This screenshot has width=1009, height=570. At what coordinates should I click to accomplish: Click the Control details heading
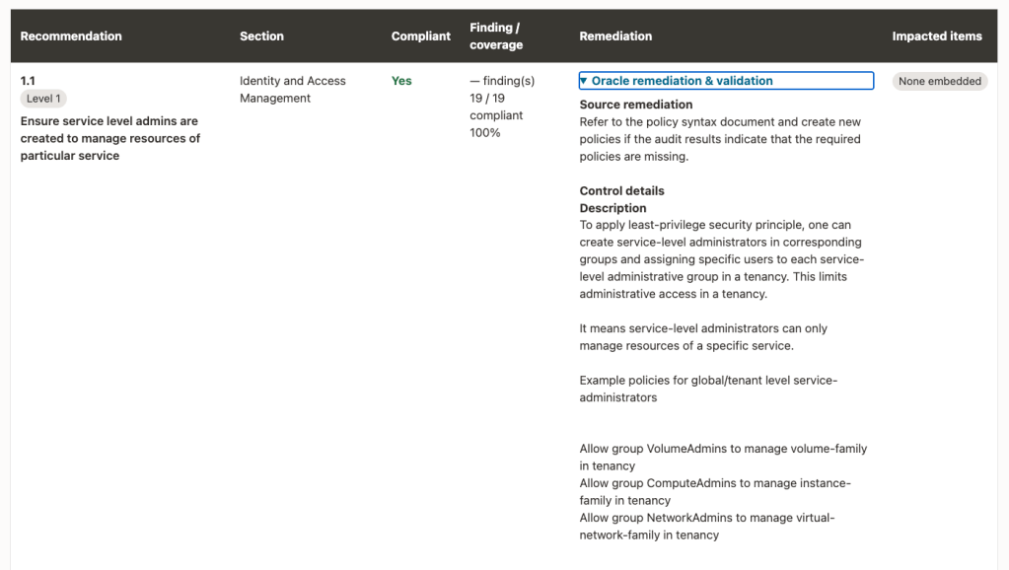621,190
